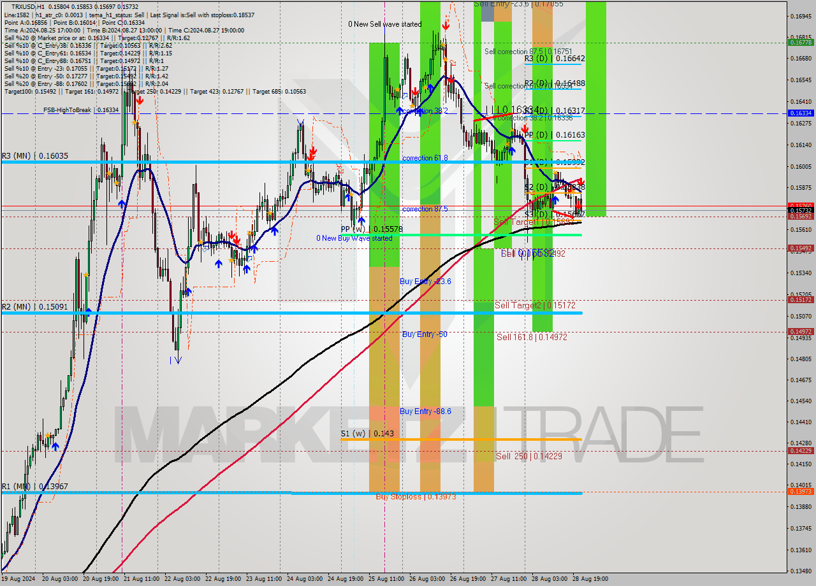816x586 pixels.
Task: Select the 'Target100: 0.15492' targets info line
Action: (x=155, y=91)
